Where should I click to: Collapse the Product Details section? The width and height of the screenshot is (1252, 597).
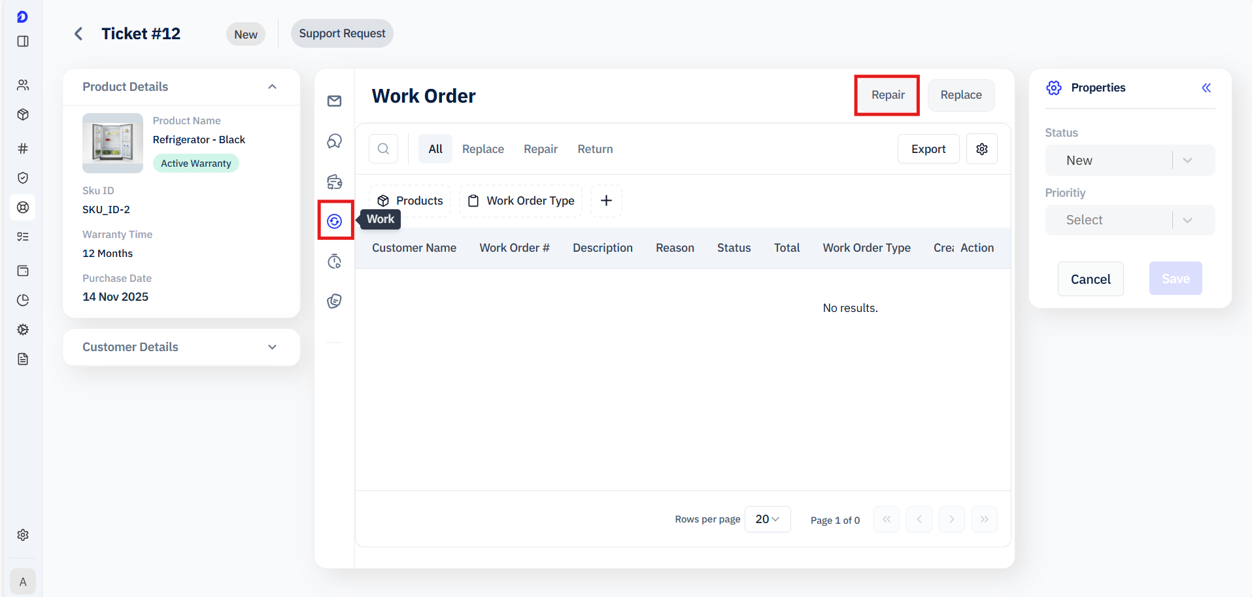[x=272, y=87]
